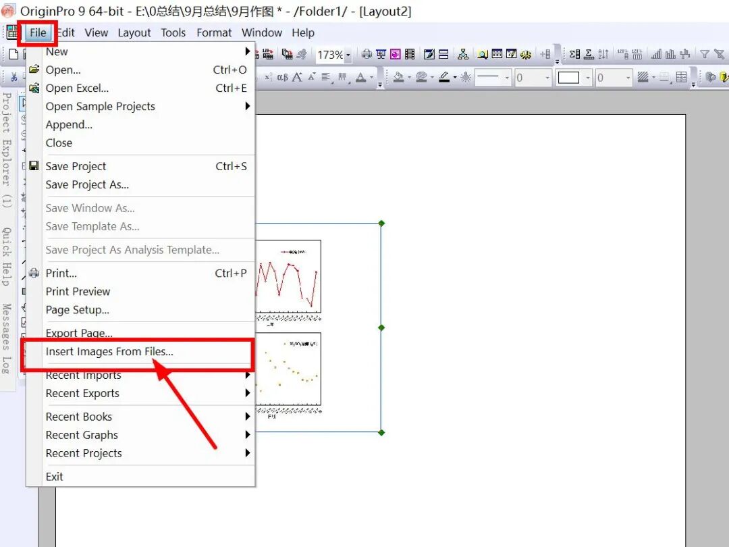Click Print entry in File menu
729x547 pixels.
(140, 273)
